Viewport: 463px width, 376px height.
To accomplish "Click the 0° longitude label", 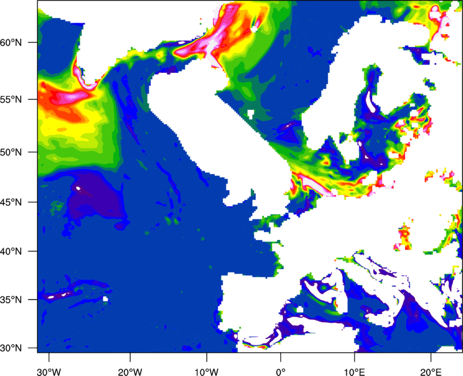I will click(281, 372).
